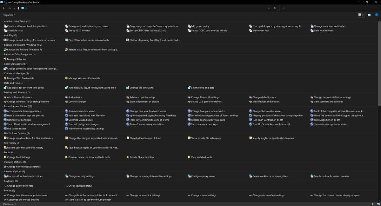Collapse the Internet Options group
This screenshot has width=381, height=206.
(2, 172)
